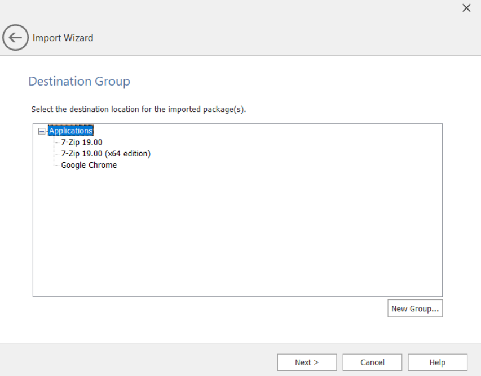Click the back arrow in the wizard header
The width and height of the screenshot is (481, 376).
pyautogui.click(x=15, y=38)
